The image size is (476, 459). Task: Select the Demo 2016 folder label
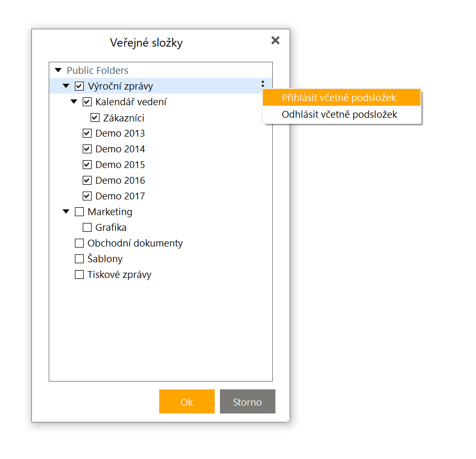(x=120, y=181)
